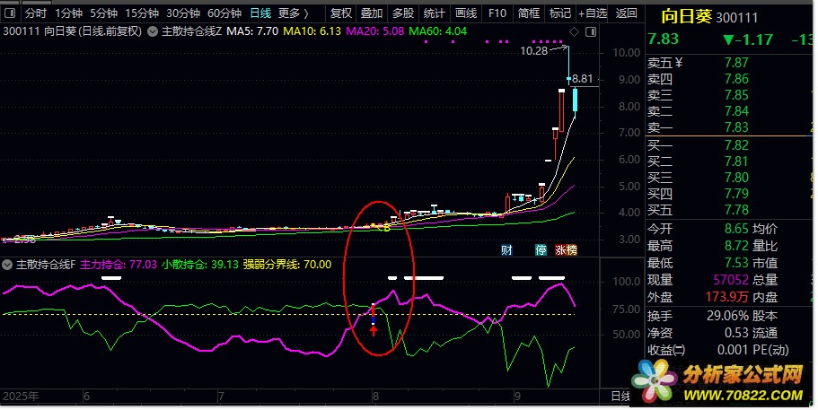Click the 涨榜 marker icon
This screenshot has height=410, width=818.
click(566, 250)
